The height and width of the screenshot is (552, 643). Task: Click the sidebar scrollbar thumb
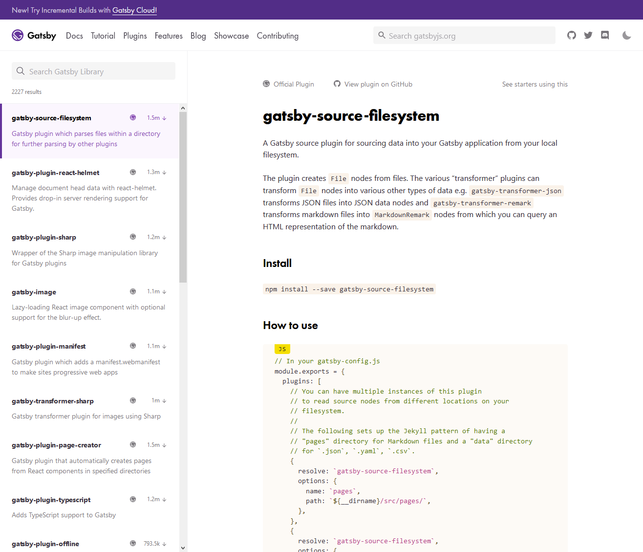coord(183,197)
